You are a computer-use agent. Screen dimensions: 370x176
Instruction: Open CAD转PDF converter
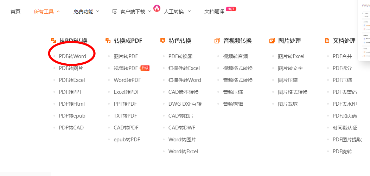pos(126,128)
